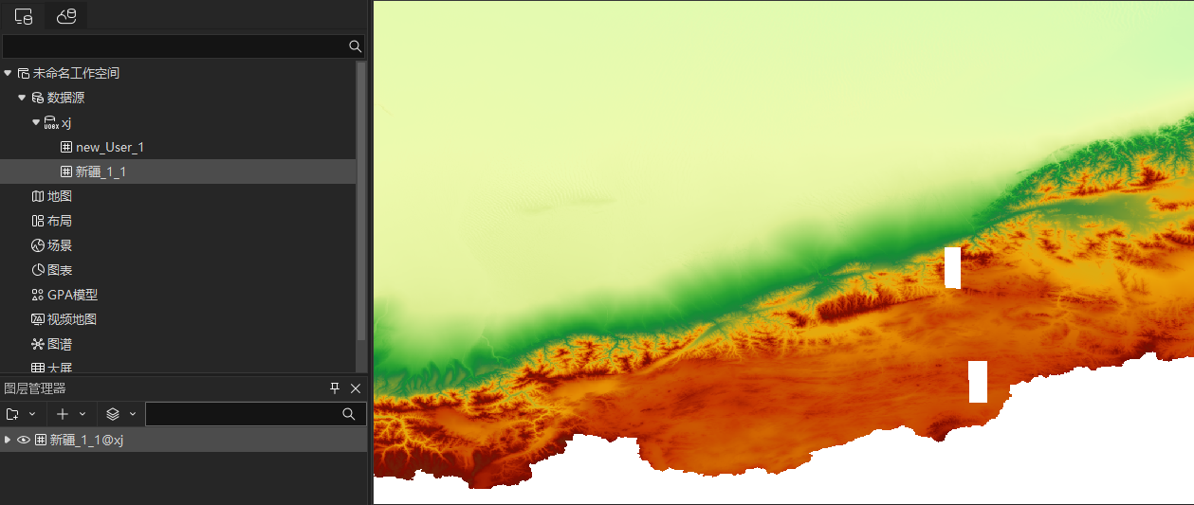
Task: Expand the 新疆_1_1@xj layer
Action: click(8, 440)
